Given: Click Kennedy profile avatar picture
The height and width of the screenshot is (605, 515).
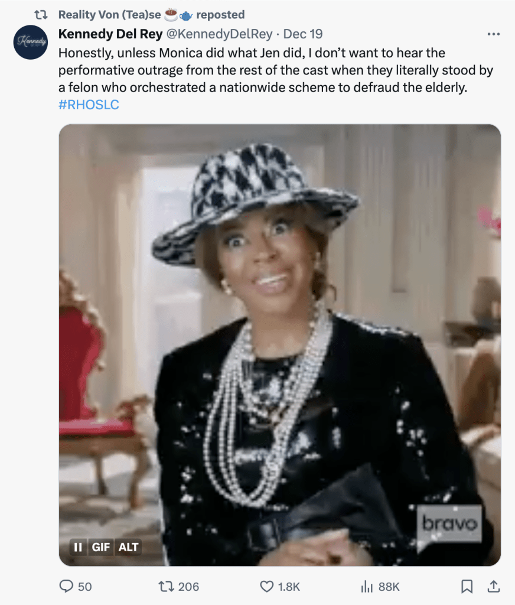Looking at the screenshot, I should click(x=31, y=42).
